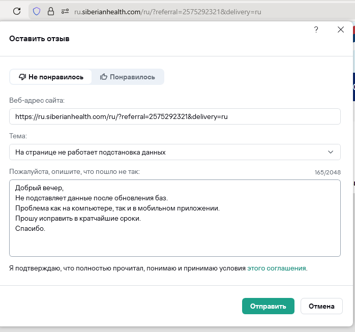The height and width of the screenshot is (332, 355).
Task: Click the shield tracking protection icon
Action: click(37, 11)
